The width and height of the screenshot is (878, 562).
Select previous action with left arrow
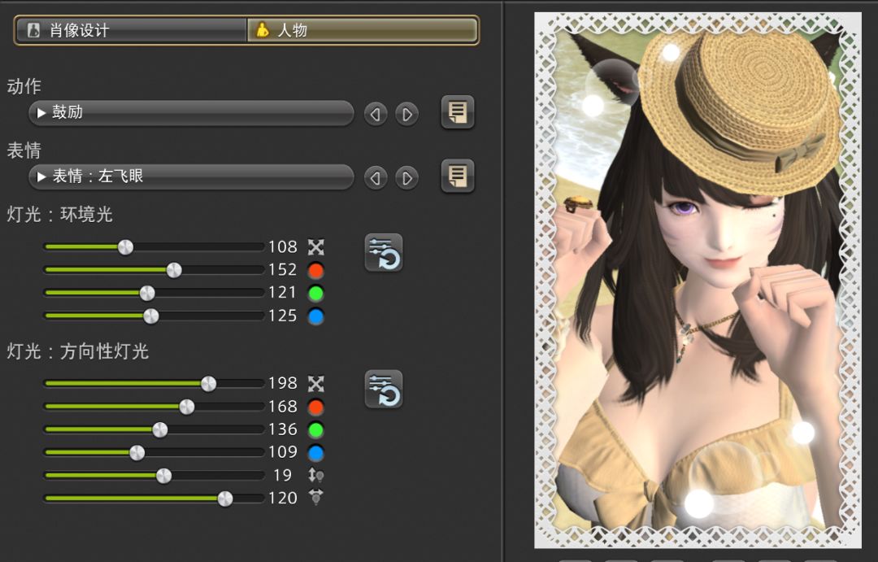(375, 115)
